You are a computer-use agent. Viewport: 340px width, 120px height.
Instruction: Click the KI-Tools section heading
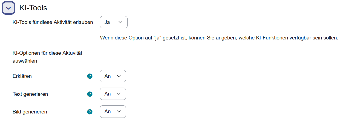[x=33, y=8]
